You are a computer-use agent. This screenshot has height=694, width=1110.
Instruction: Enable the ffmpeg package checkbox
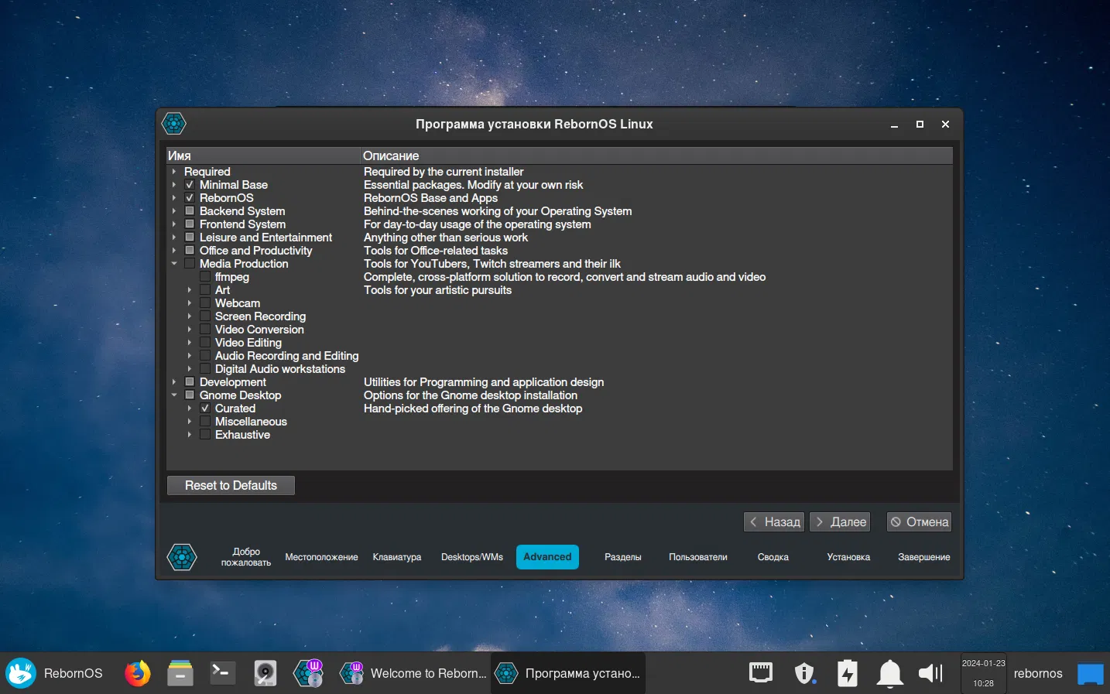(205, 277)
